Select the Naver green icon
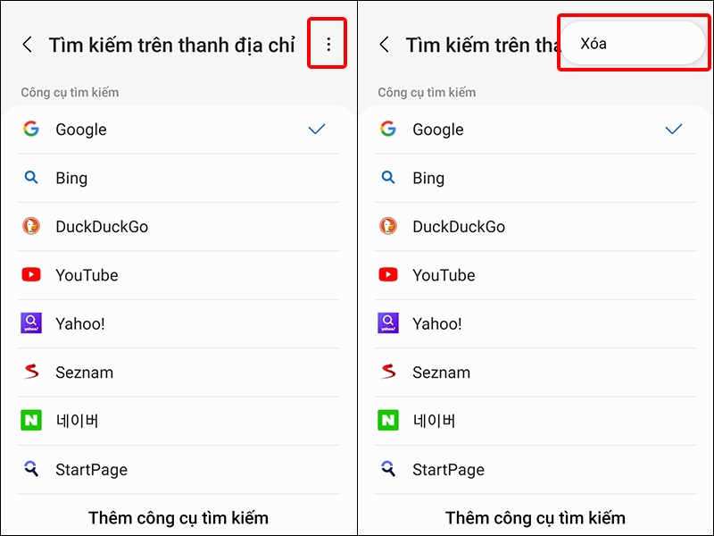714x536 pixels. pos(30,421)
